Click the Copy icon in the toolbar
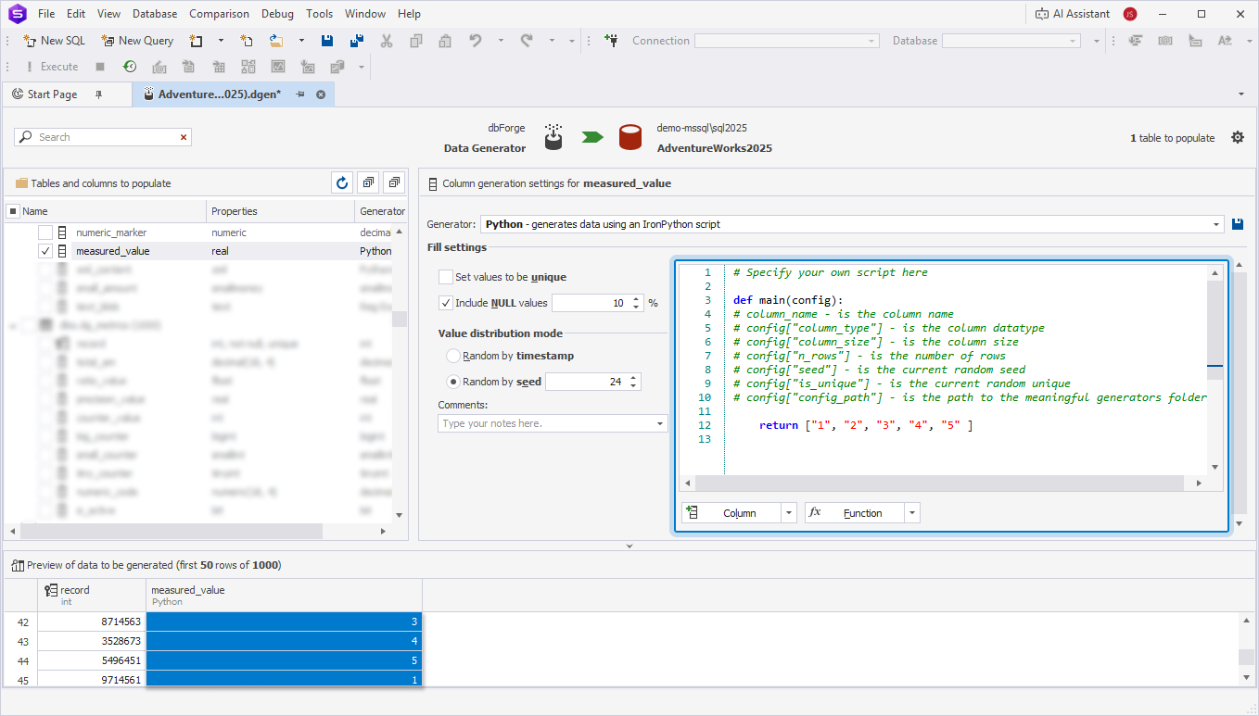Viewport: 1259px width, 716px height. 416,41
